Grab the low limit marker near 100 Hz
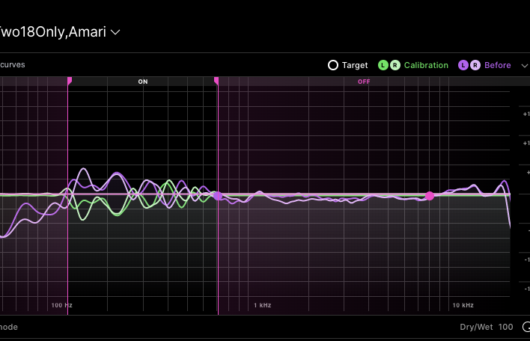Image resolution: width=530 pixels, height=341 pixels. coord(70,81)
